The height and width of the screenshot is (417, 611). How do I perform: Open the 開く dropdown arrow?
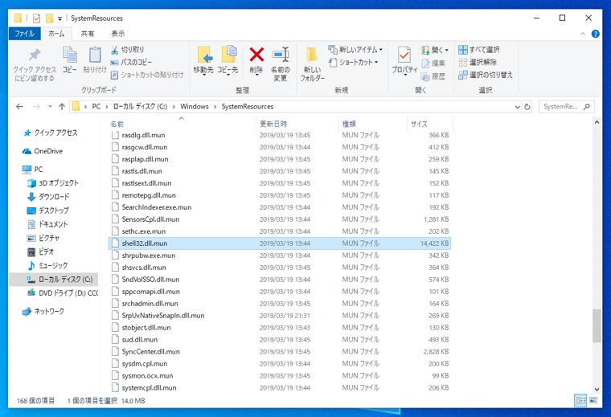coord(447,50)
